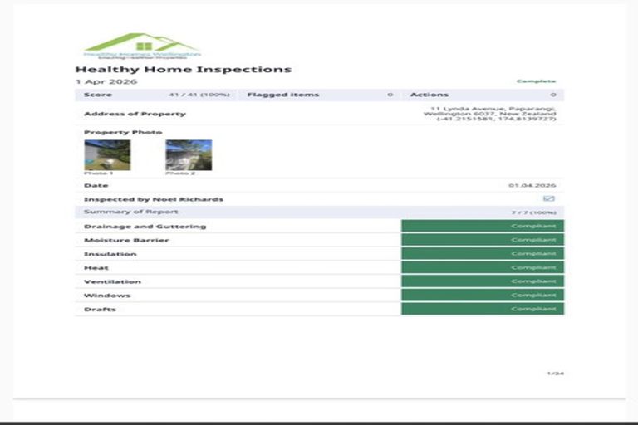The width and height of the screenshot is (638, 425).
Task: Select the Ventilation row label
Action: point(112,282)
